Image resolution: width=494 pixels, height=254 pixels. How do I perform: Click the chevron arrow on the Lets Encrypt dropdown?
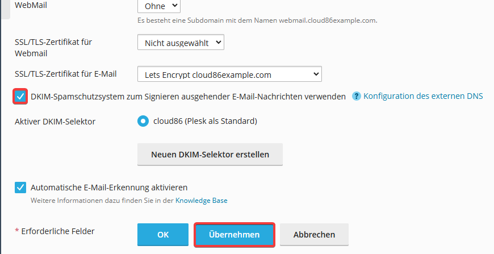pyautogui.click(x=316, y=74)
